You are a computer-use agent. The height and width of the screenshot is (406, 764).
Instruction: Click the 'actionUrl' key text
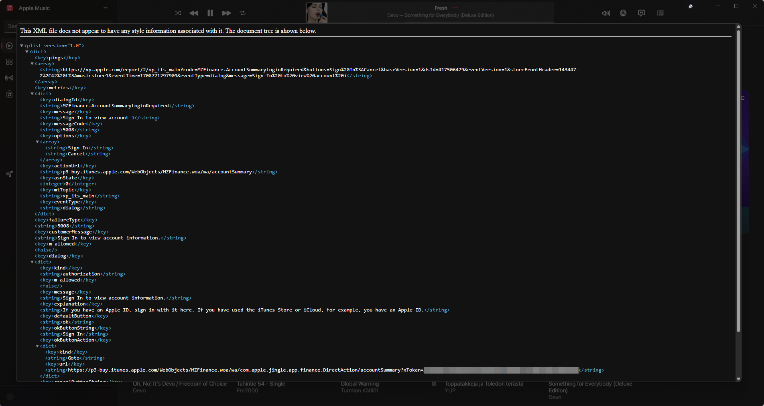pyautogui.click(x=67, y=166)
